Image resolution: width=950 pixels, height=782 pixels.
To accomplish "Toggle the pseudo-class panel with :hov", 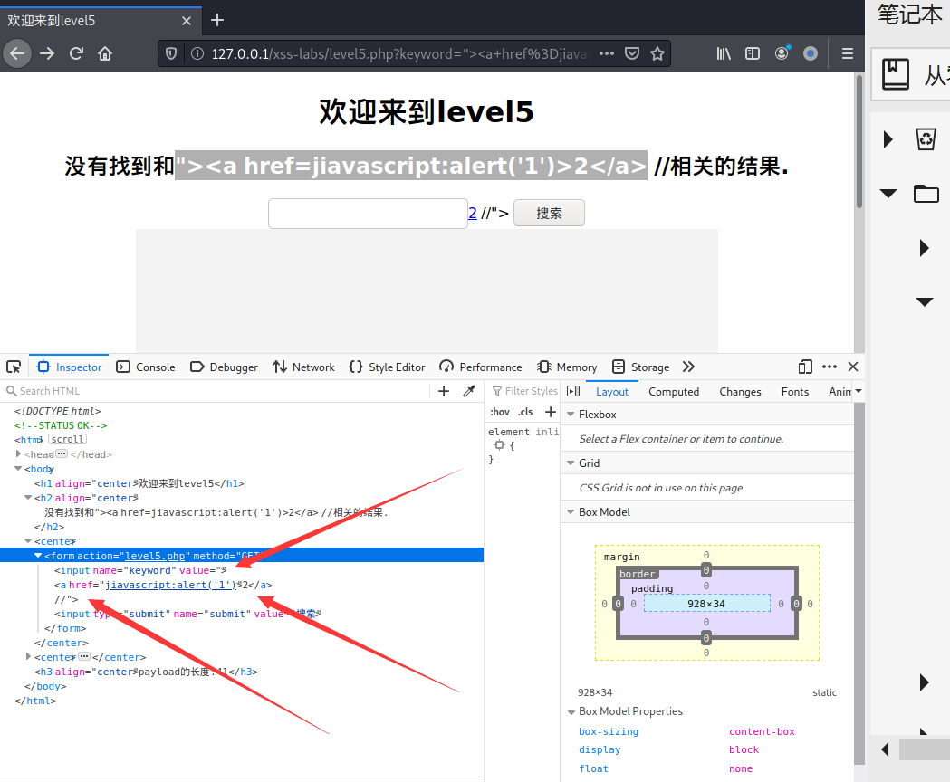I will pyautogui.click(x=499, y=411).
